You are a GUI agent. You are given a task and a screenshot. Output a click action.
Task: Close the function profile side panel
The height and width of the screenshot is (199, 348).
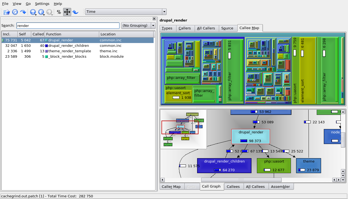(x=154, y=19)
